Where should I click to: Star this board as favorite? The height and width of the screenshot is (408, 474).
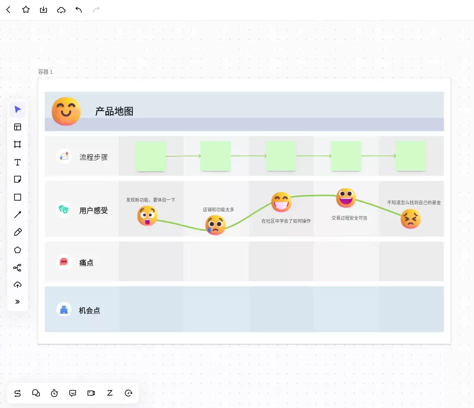[x=26, y=10]
